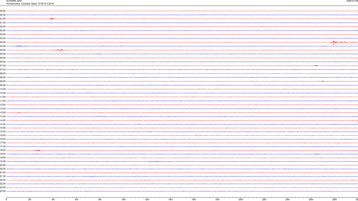Click the '22m' minute axis label

pos(264,200)
